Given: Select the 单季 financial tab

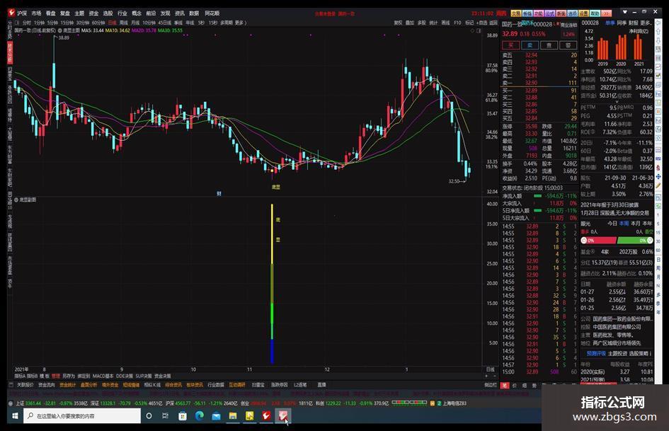Looking at the screenshot, I should (x=610, y=23).
